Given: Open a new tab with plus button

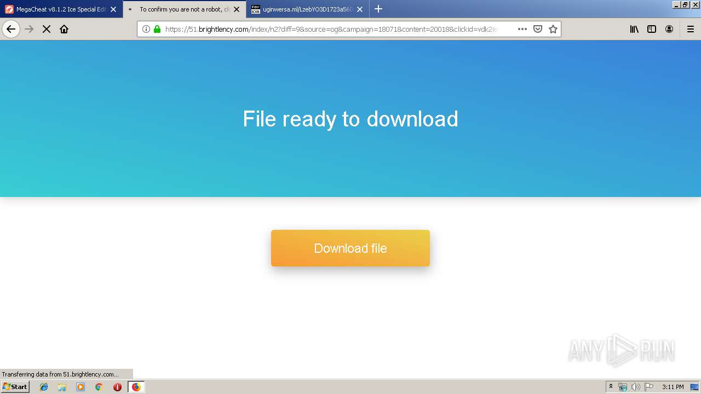Looking at the screenshot, I should click(x=378, y=9).
